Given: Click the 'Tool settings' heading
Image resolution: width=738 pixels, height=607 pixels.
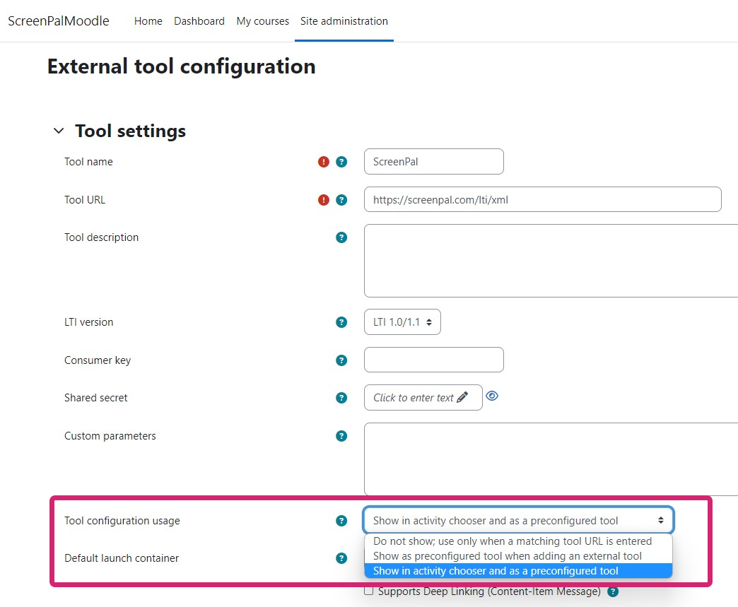Looking at the screenshot, I should pyautogui.click(x=130, y=131).
